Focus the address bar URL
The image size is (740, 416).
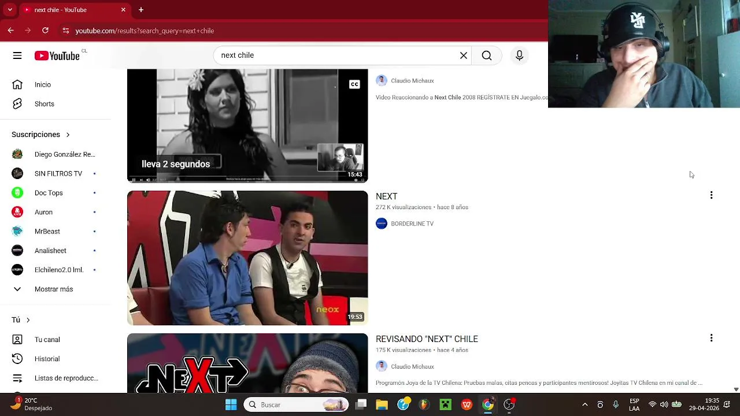pos(145,31)
